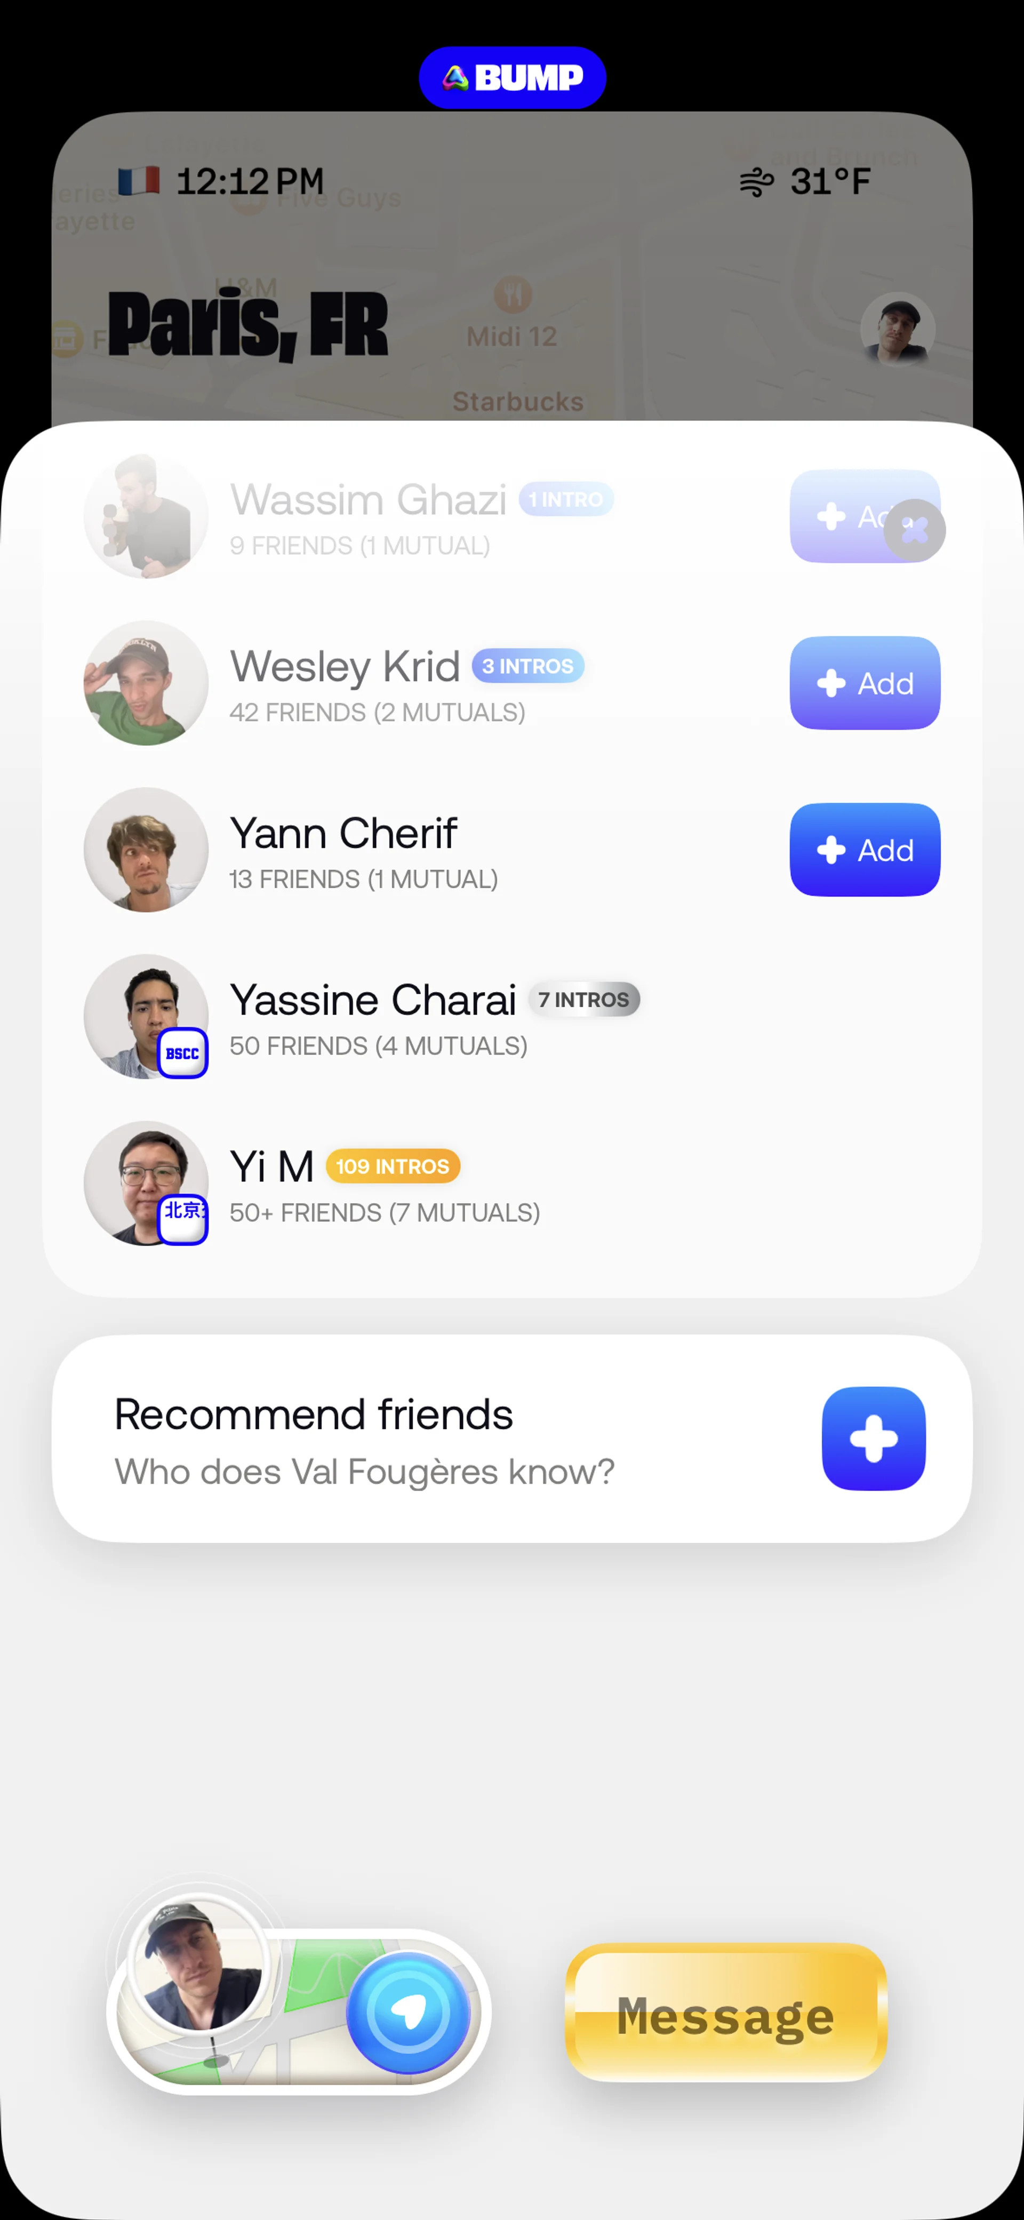The width and height of the screenshot is (1024, 2220).
Task: Select the Yi M friend row
Action: [512, 1183]
